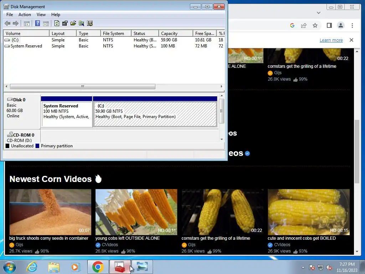
Task: Select the System Reserved volume row
Action: 114,46
